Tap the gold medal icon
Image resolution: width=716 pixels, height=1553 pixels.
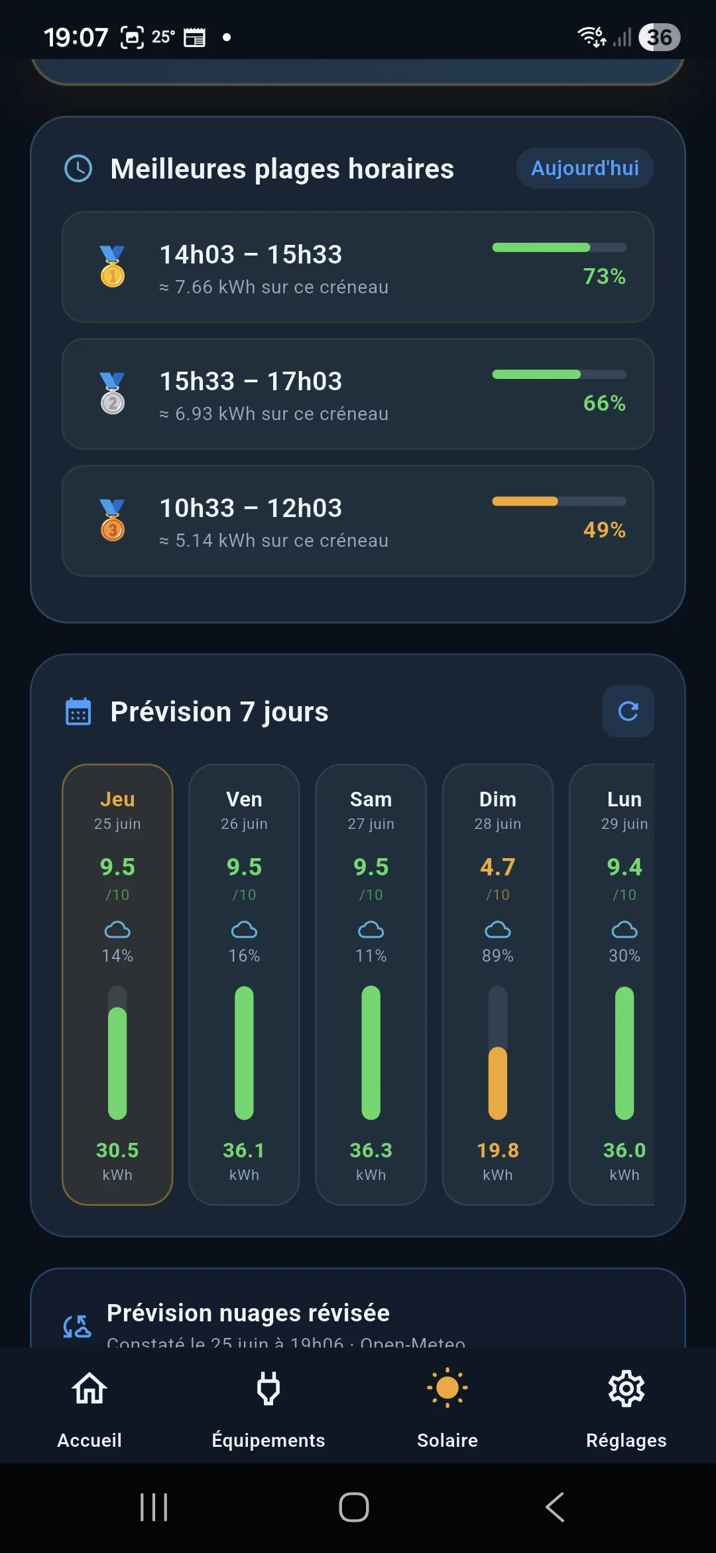click(x=112, y=266)
